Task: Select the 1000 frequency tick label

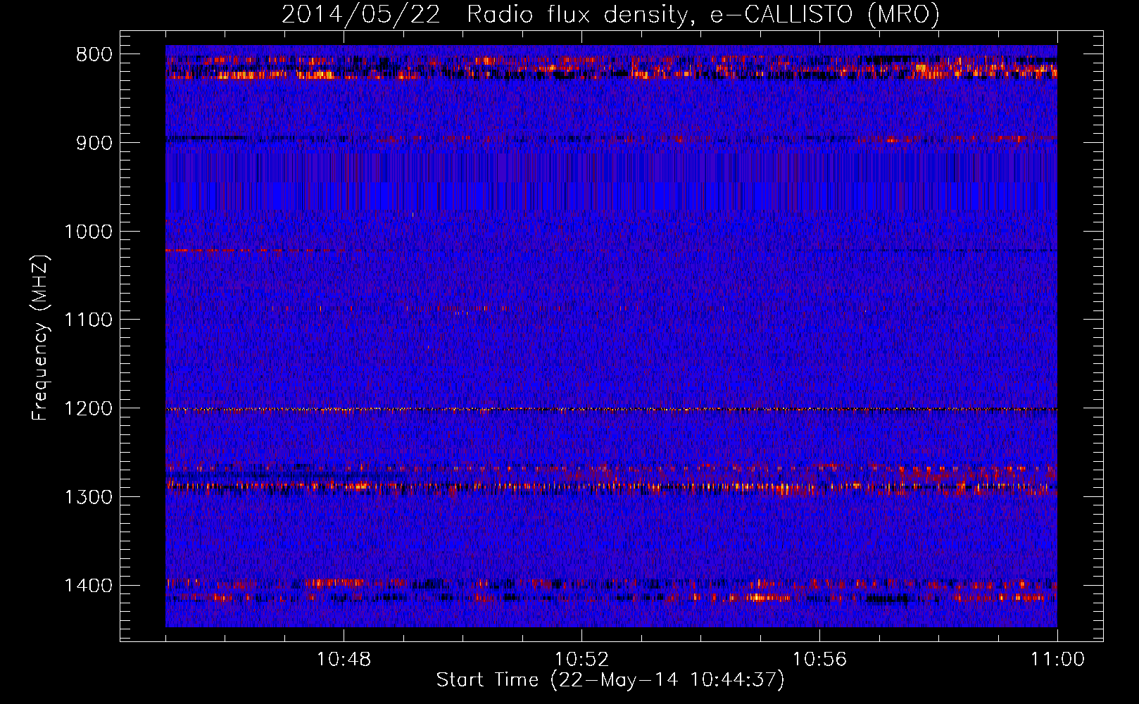Action: pos(88,232)
